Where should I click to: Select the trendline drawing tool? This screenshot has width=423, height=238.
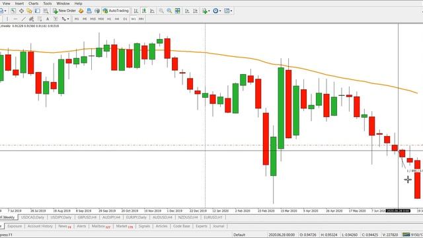point(24,19)
